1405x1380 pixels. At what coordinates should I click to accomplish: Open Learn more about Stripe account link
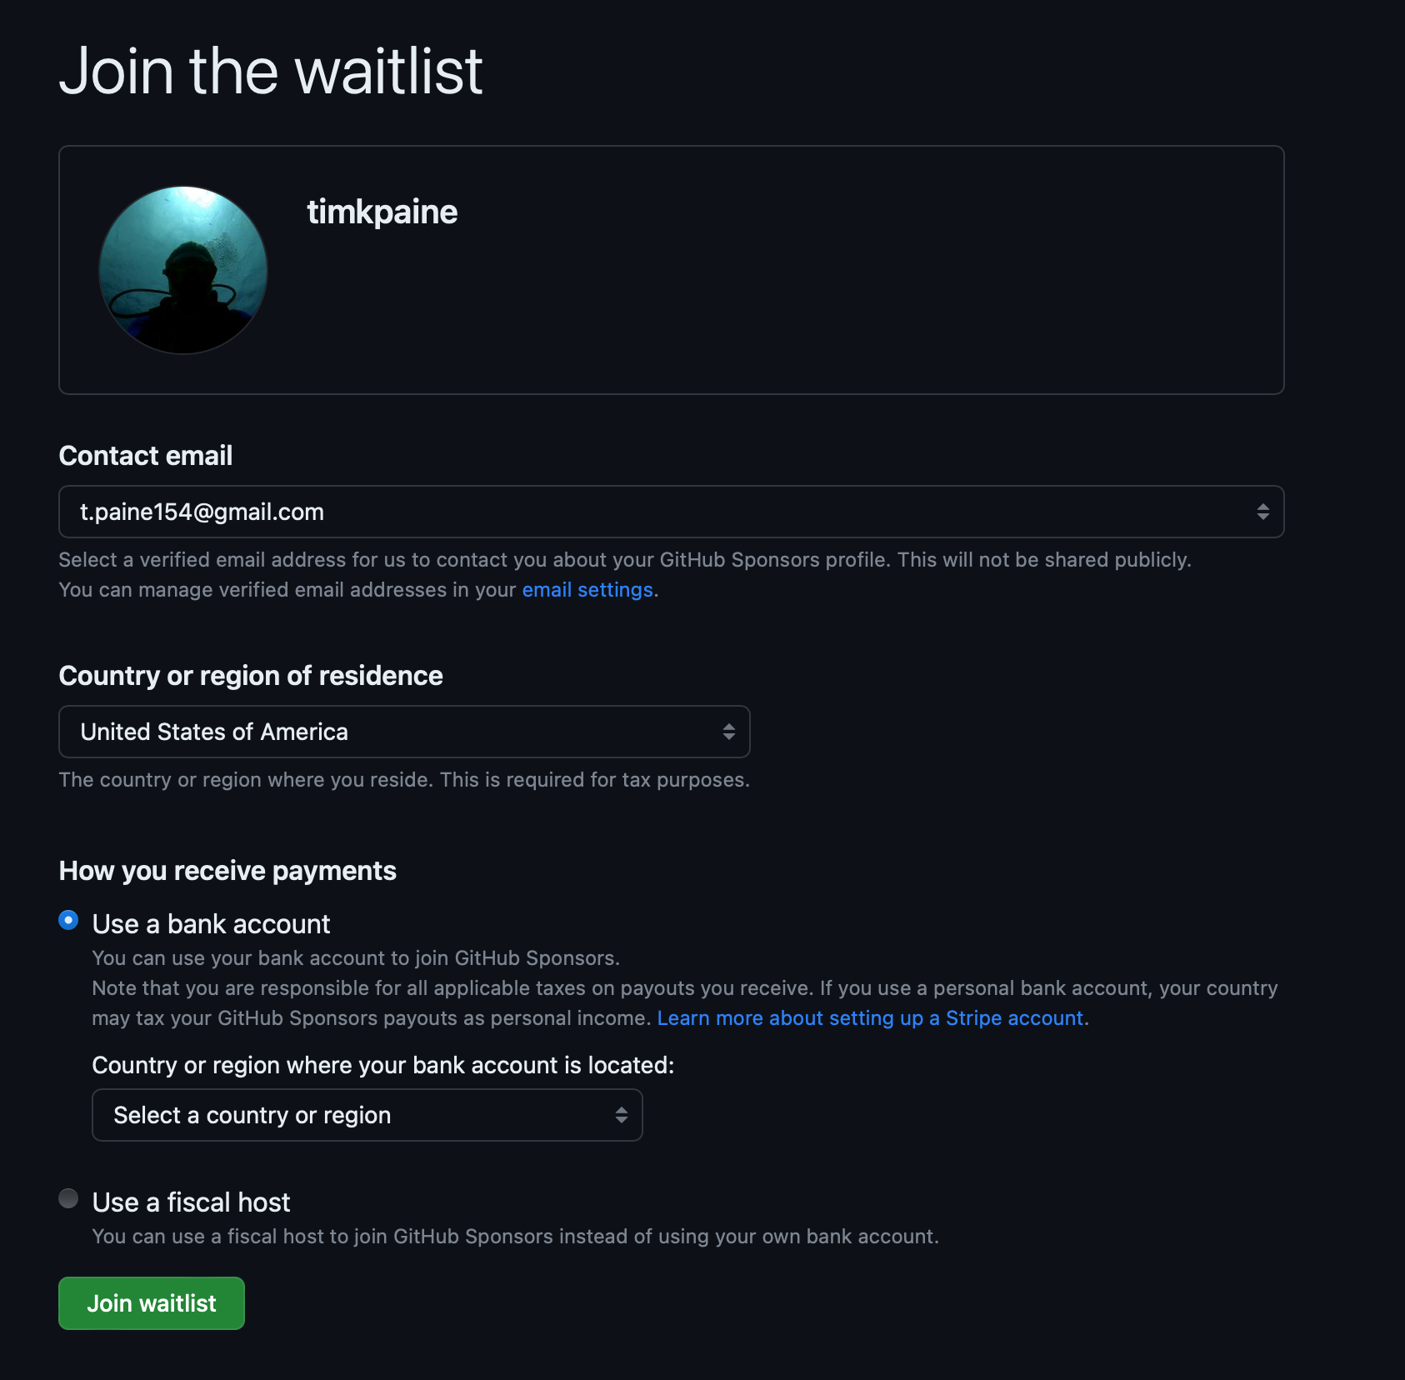pos(870,1018)
